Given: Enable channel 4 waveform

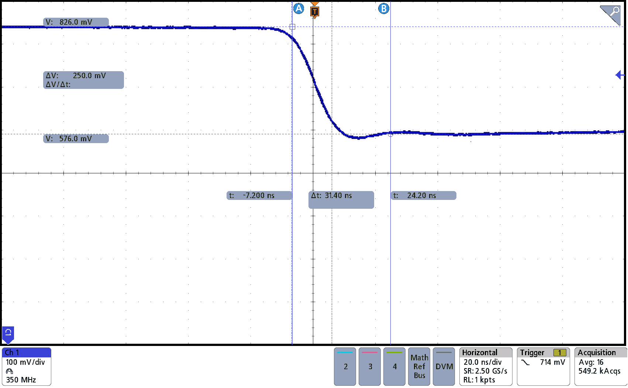Looking at the screenshot, I should [394, 366].
